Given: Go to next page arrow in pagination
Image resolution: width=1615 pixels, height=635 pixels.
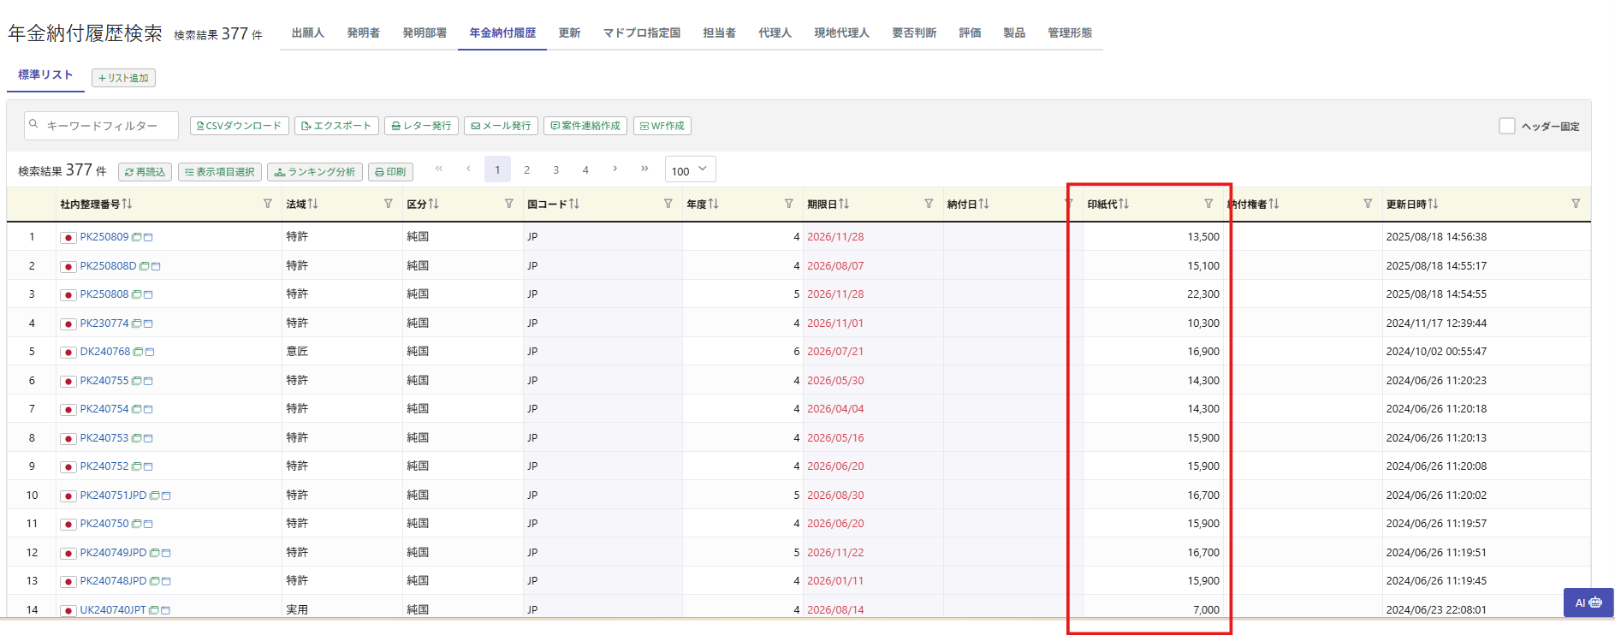Looking at the screenshot, I should 615,169.
